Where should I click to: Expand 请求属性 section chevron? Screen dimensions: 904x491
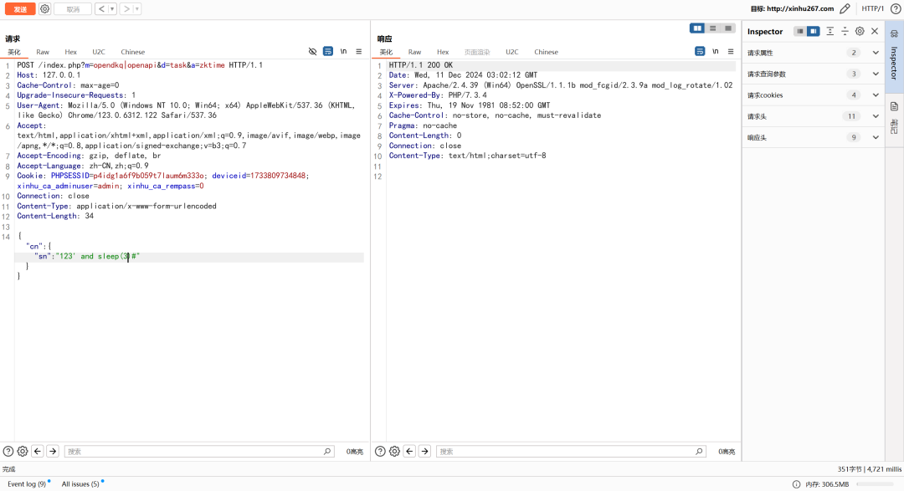(x=876, y=53)
